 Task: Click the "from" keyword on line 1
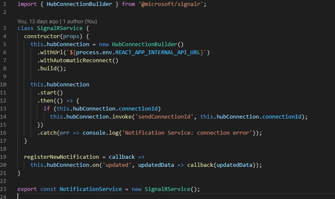128,4
